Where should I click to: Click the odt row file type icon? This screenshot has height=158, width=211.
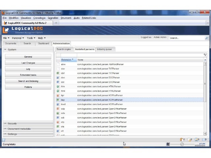pyautogui.click(x=58, y=118)
